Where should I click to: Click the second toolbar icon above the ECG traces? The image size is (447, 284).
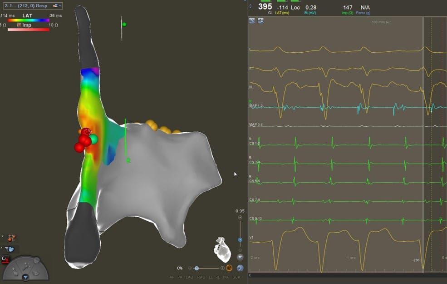point(260,20)
